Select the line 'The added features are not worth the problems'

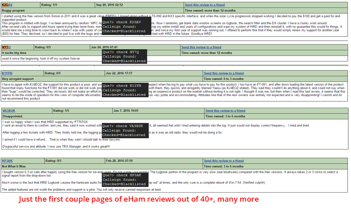pyautogui.click(x=82, y=189)
